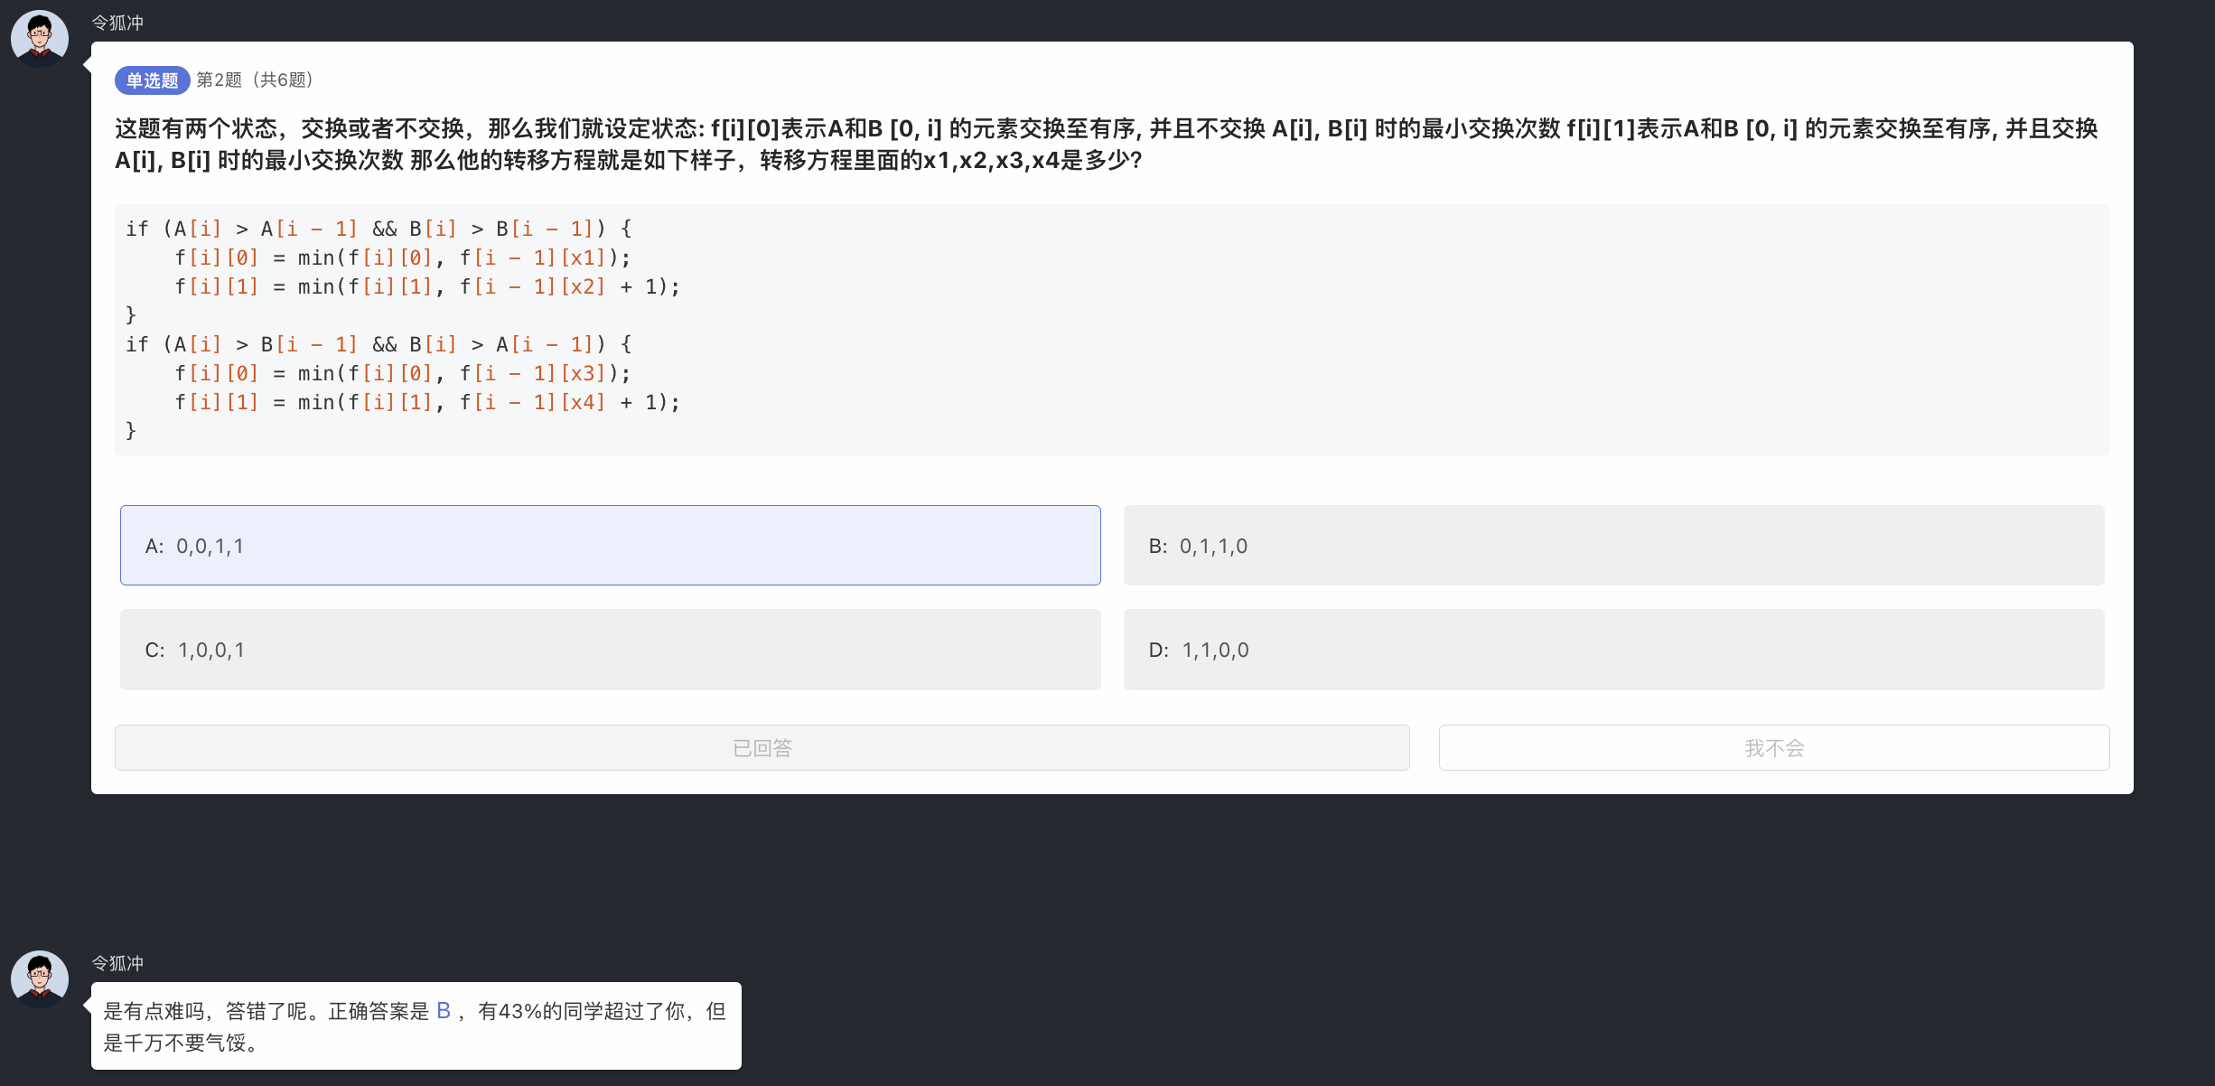This screenshot has width=2215, height=1086.
Task: Choose option D: 1,1,0,0
Action: [x=1613, y=650]
